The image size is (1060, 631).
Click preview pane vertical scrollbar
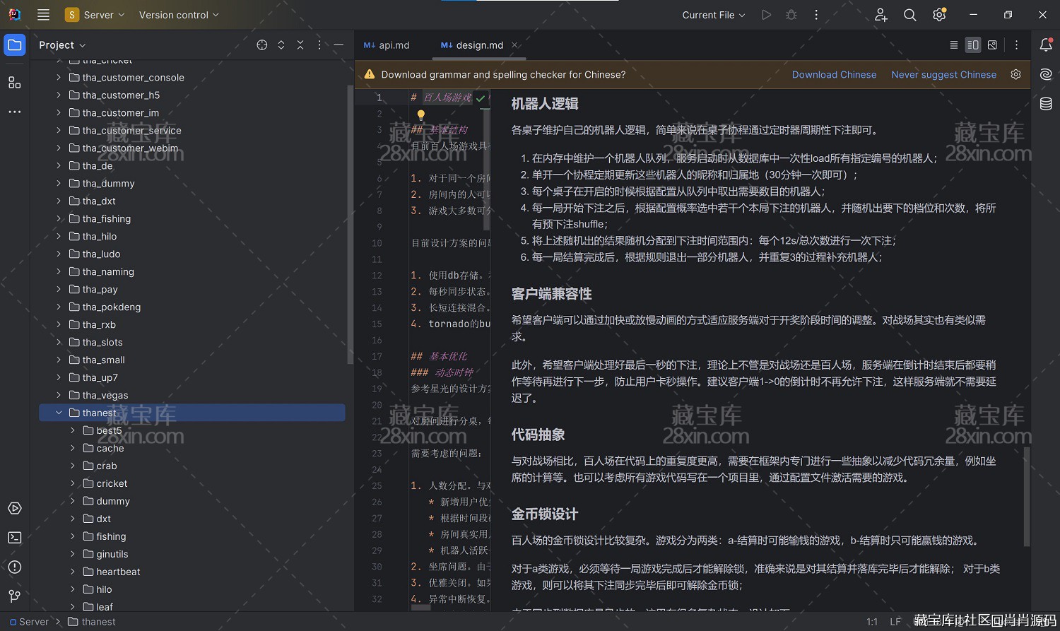(1027, 496)
